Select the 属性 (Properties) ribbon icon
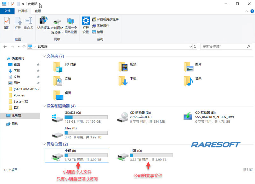 tap(6, 22)
